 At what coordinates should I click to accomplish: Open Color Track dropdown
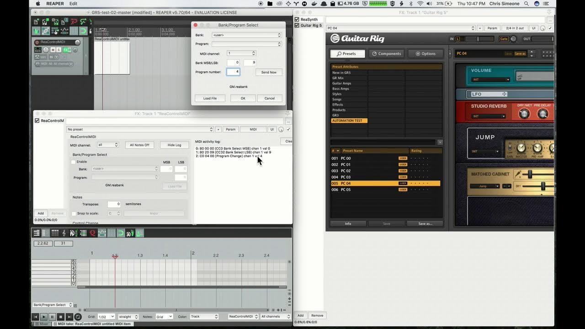[x=204, y=317]
